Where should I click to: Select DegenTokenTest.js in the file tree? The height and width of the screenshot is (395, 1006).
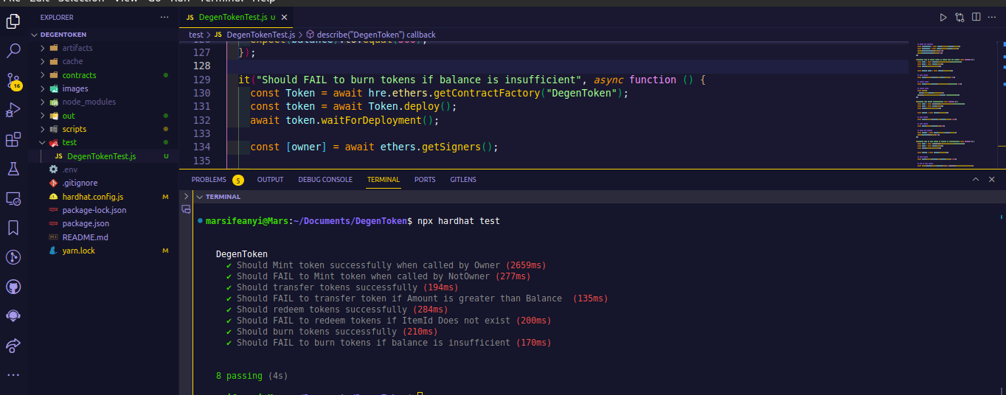[x=103, y=156]
